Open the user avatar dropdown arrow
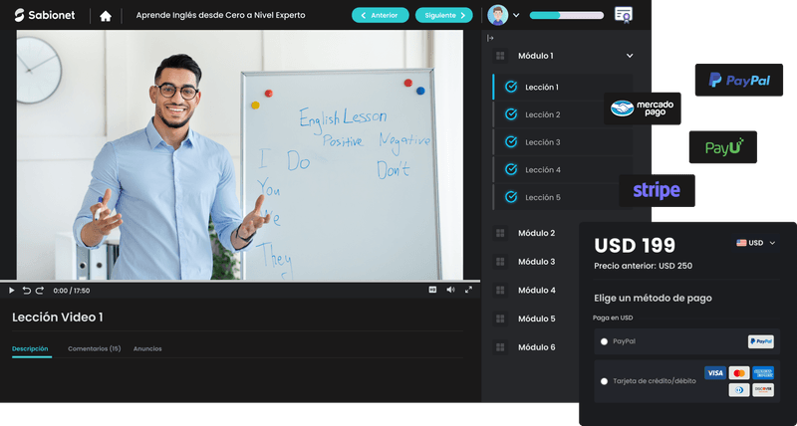Viewport: 797px width, 426px height. click(516, 15)
